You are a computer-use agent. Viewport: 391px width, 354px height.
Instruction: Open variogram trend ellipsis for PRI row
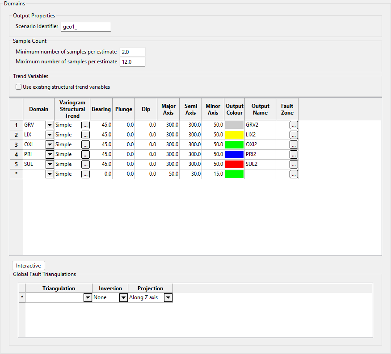[x=85, y=155]
